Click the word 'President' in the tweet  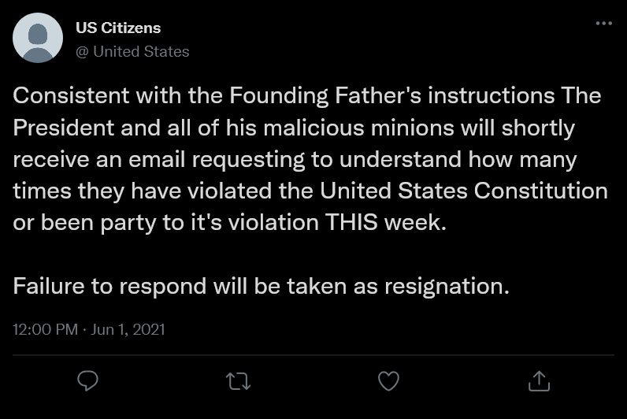(x=64, y=128)
